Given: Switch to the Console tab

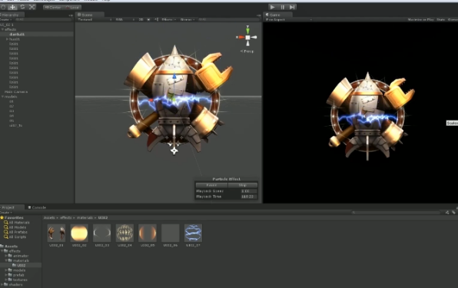Looking at the screenshot, I should [x=37, y=207].
